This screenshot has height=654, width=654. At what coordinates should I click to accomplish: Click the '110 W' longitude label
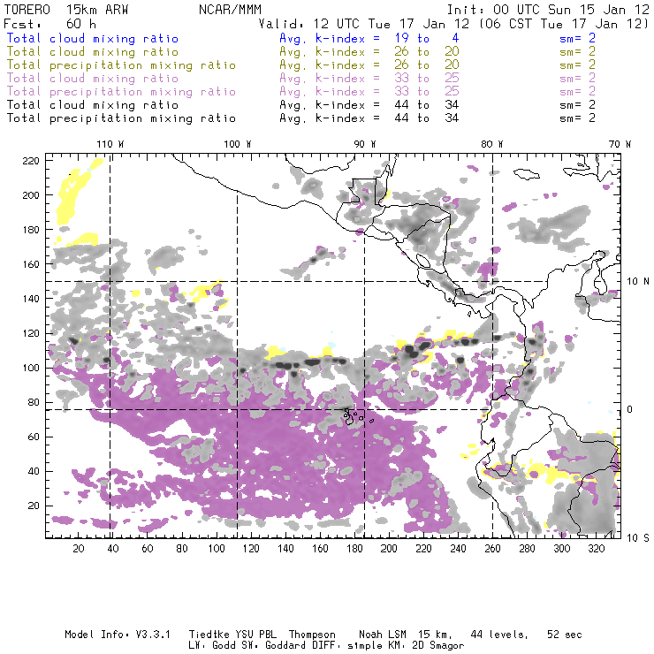point(110,144)
